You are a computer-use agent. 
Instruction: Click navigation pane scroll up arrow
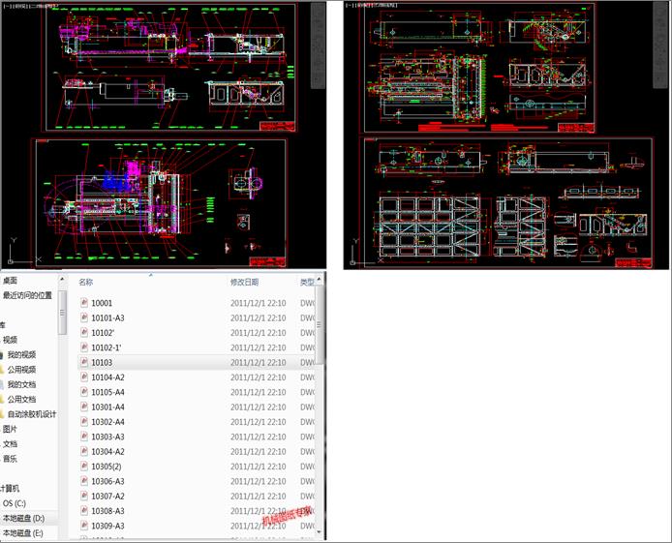(63, 280)
